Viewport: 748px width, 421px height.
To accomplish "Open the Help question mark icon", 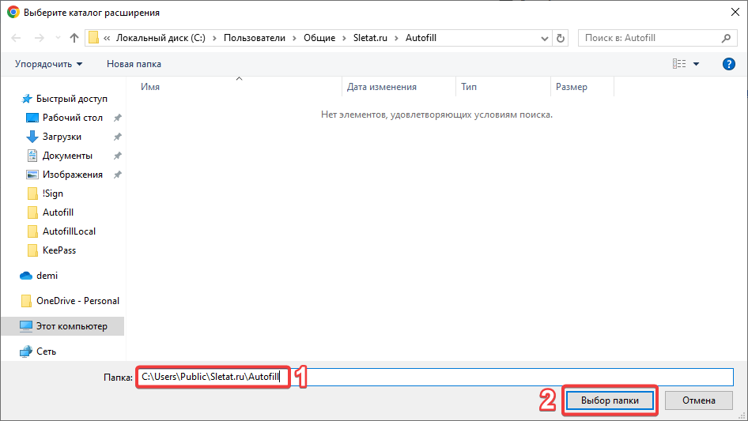I will tap(728, 64).
